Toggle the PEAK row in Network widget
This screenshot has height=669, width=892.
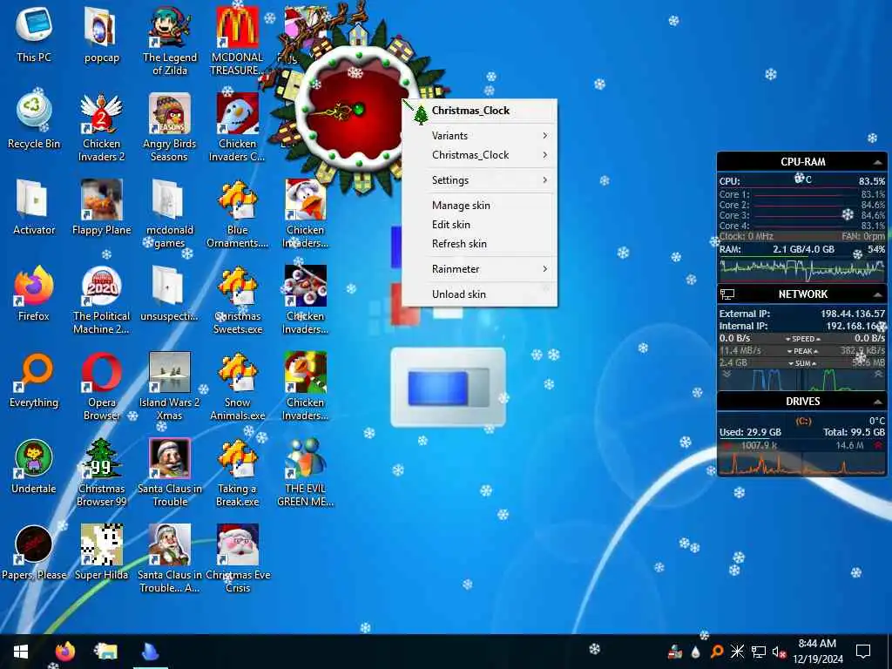[x=802, y=351]
